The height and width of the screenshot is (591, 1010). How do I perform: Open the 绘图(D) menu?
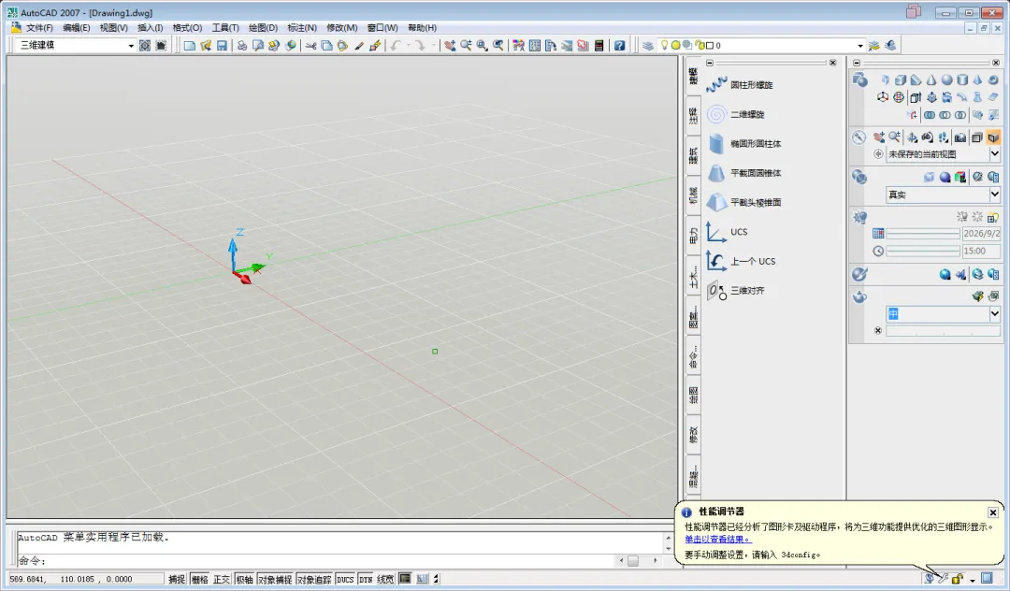click(x=263, y=28)
